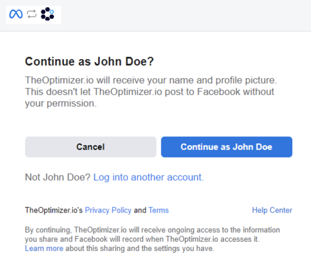This screenshot has width=311, height=261.
Task: Click the Continue as John Doe heading
Action: click(x=89, y=61)
